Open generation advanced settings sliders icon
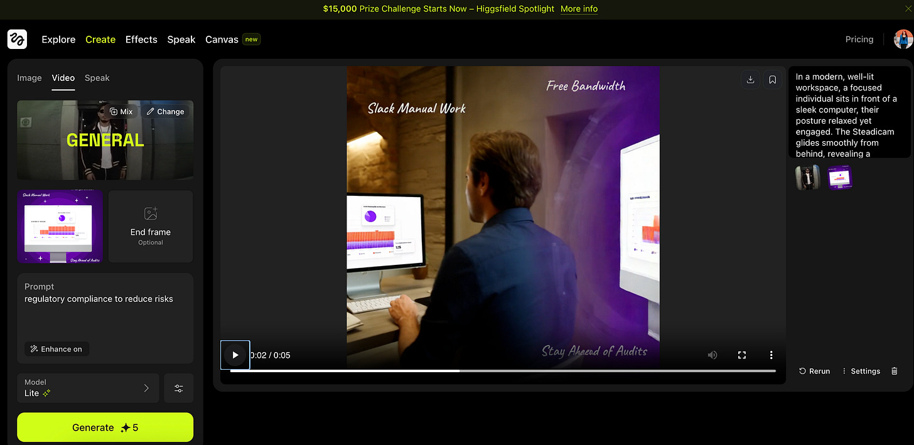The image size is (914, 445). (179, 388)
